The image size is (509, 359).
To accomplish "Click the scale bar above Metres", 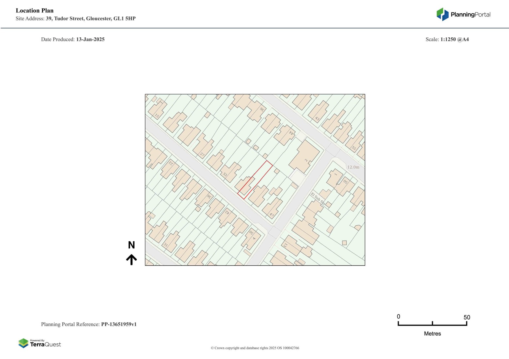I will 432,324.
